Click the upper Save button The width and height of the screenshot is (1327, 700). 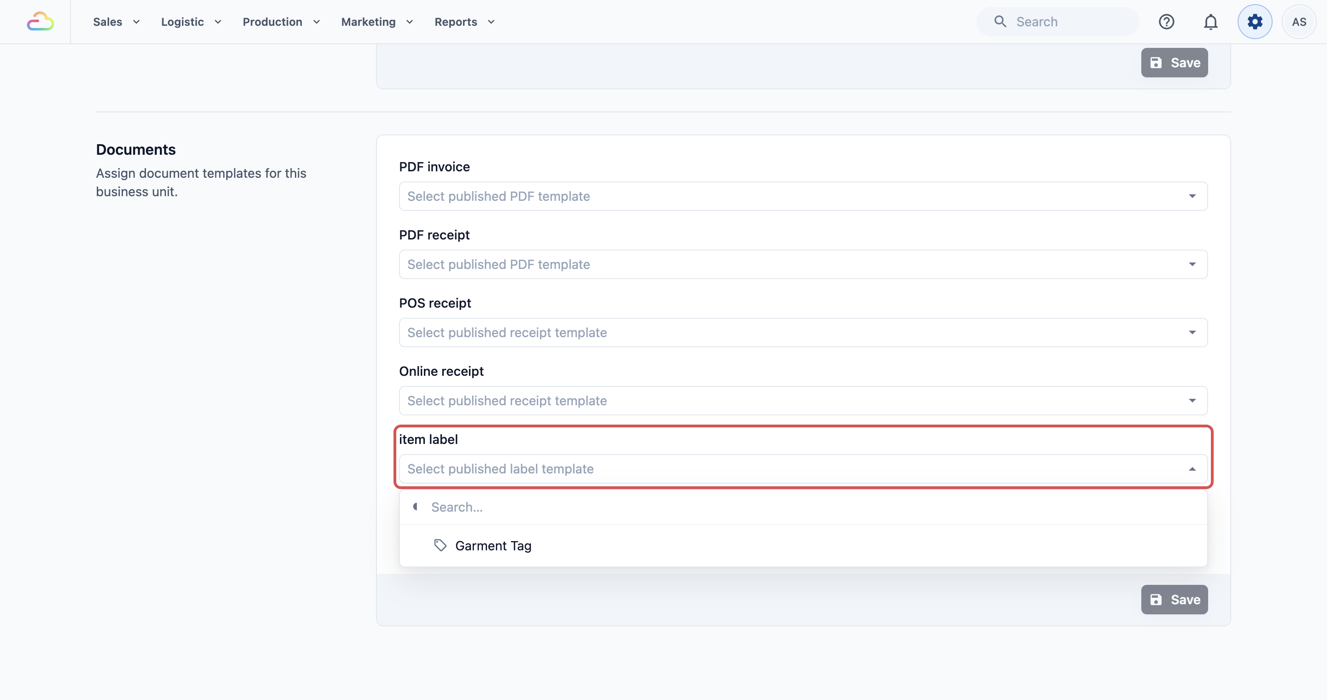[x=1174, y=62]
